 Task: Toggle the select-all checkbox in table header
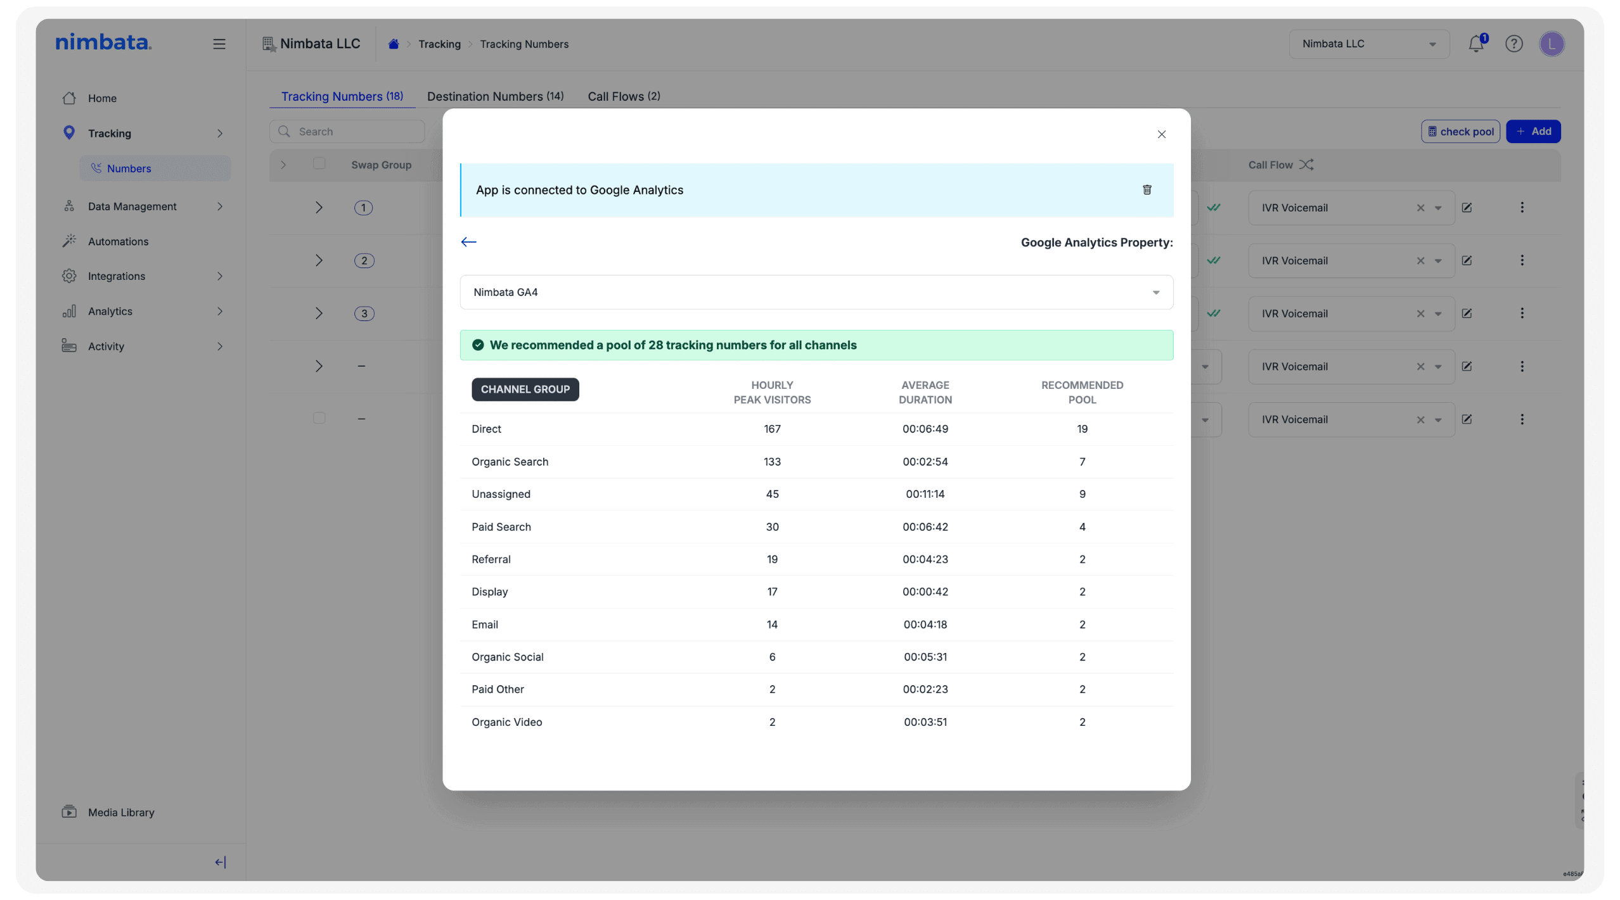point(319,164)
